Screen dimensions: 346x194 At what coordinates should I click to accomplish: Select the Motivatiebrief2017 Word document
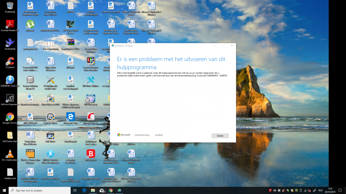(50, 25)
